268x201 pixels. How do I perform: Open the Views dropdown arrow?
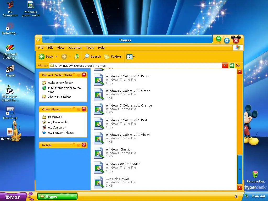tap(134, 57)
